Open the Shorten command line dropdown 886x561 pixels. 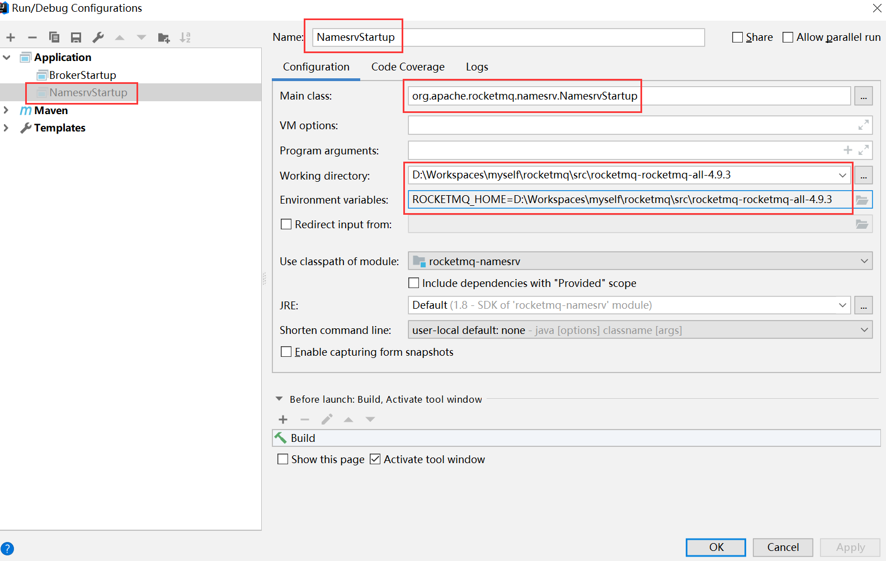pos(640,330)
